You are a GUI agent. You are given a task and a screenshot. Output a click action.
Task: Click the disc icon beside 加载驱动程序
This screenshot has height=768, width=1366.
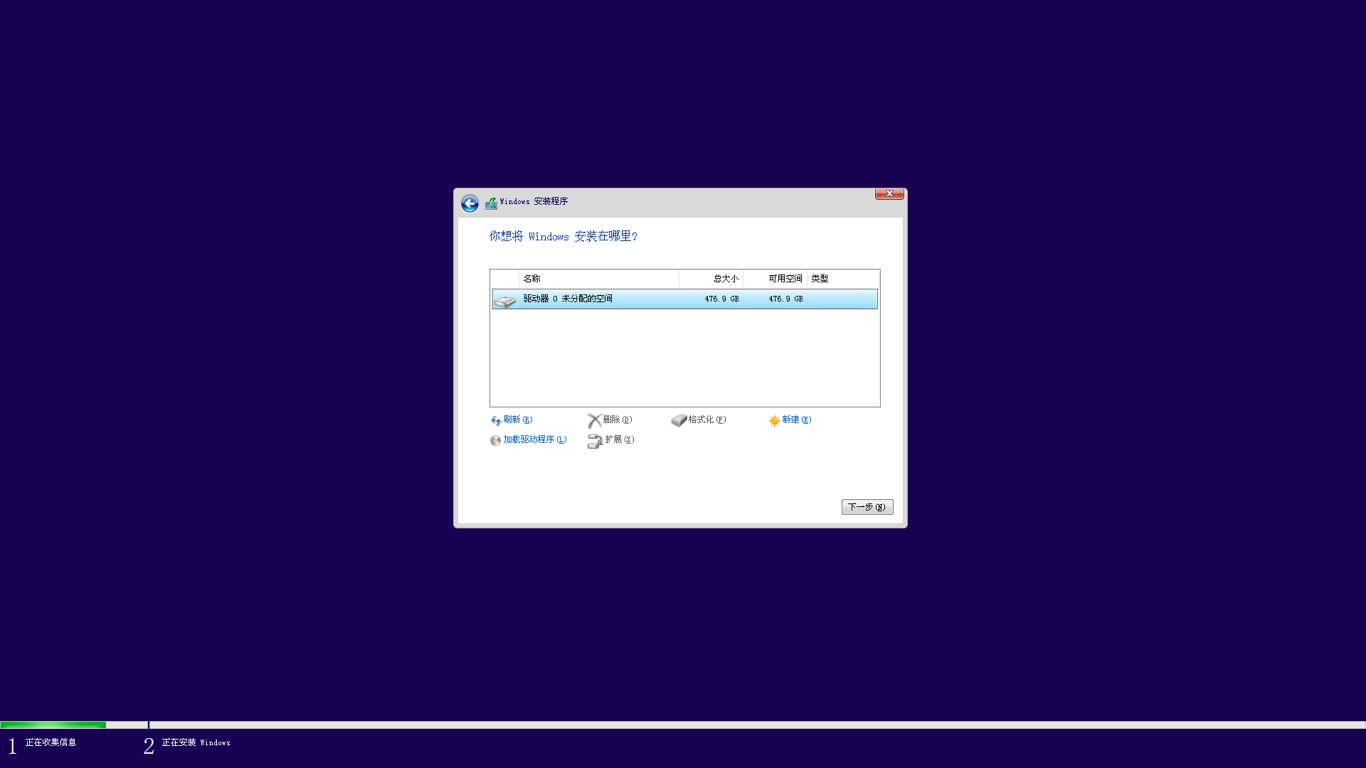pos(496,440)
